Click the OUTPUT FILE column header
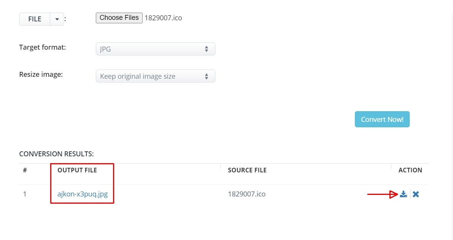This screenshot has height=240, width=453. [x=77, y=170]
